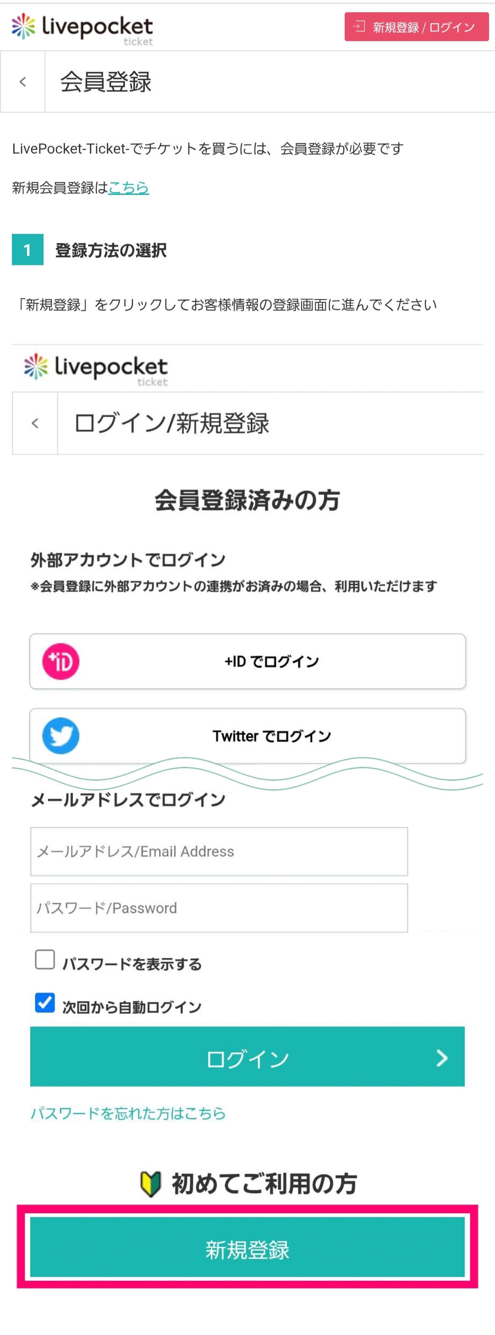
Task: Click the 登録方法の選択 step number 1 badge
Action: point(27,250)
